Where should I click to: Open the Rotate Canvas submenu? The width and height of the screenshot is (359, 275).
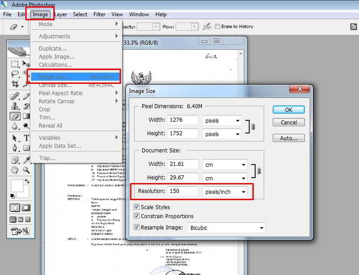(x=75, y=101)
